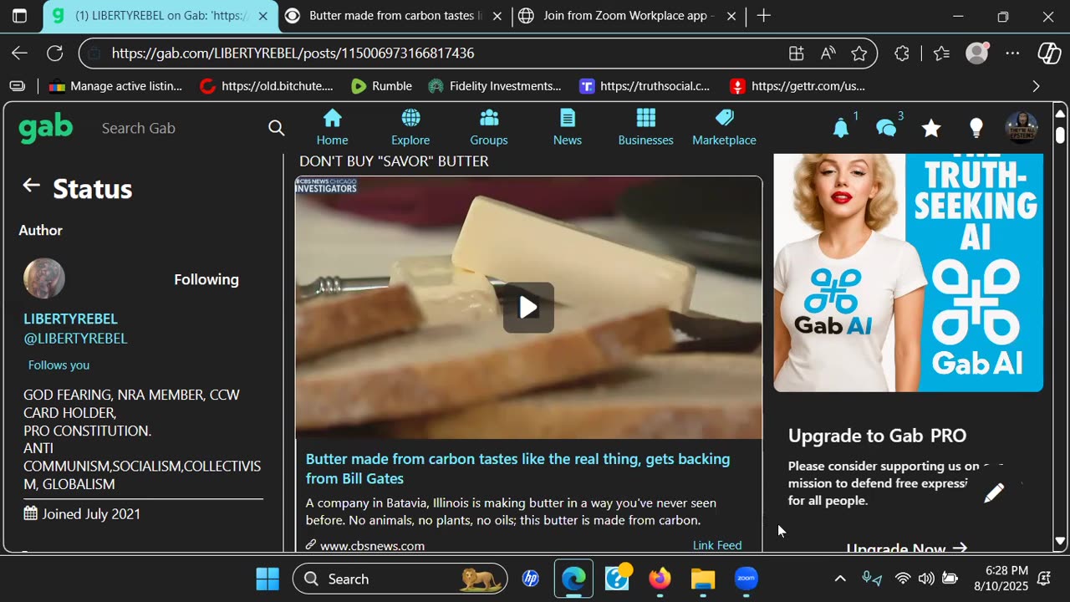The height and width of the screenshot is (602, 1070).
Task: Open browser extensions icon
Action: pos(902,54)
